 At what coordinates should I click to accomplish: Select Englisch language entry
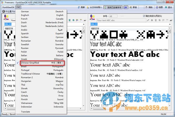click(x=42, y=15)
